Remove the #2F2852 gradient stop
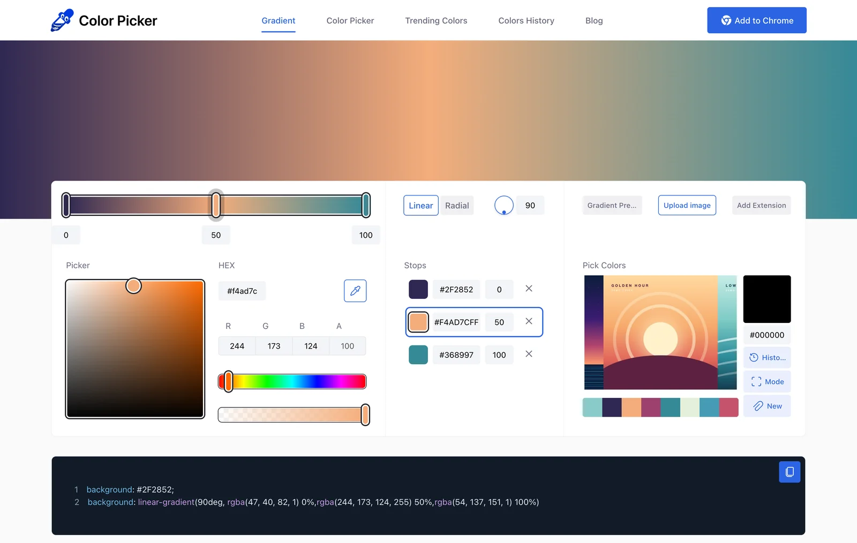This screenshot has width=857, height=543. pyautogui.click(x=529, y=289)
